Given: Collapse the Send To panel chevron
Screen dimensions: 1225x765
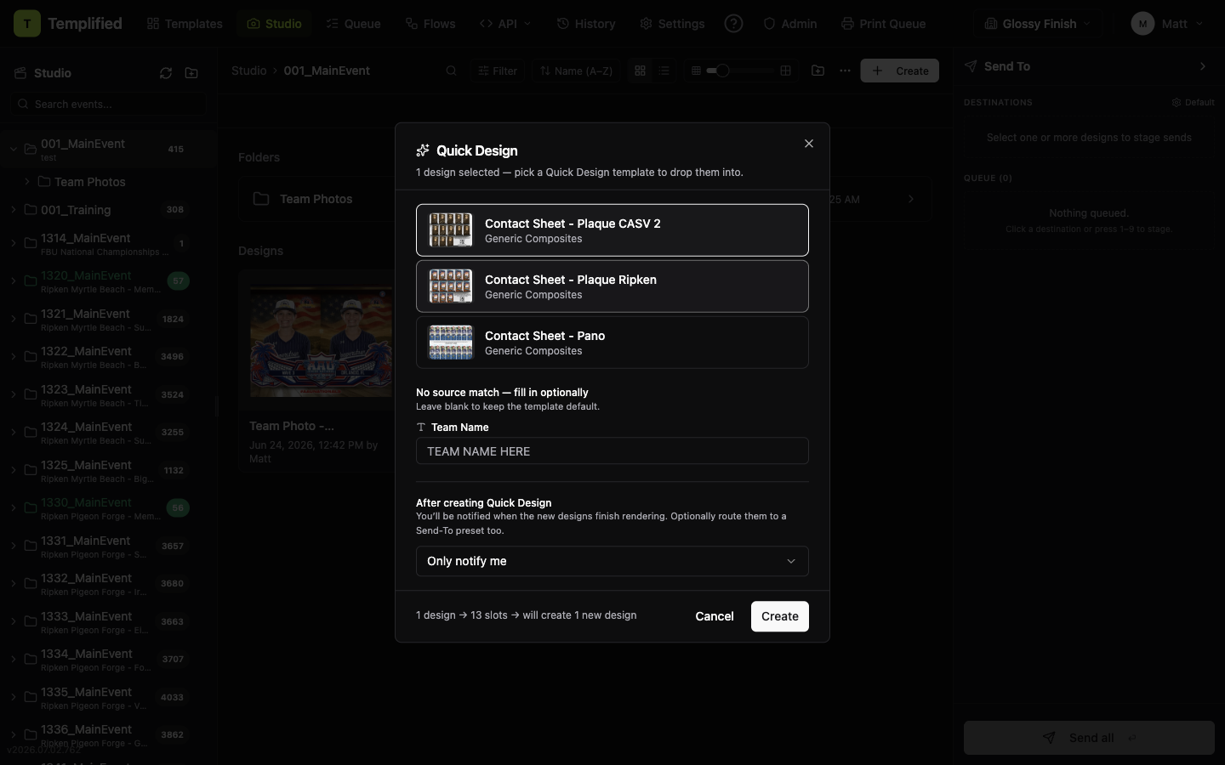Looking at the screenshot, I should pos(1202,66).
